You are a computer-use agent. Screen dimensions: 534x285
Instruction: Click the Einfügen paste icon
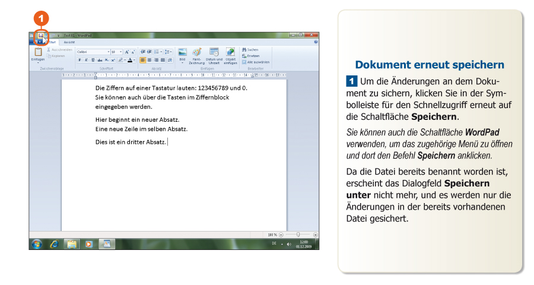(37, 53)
